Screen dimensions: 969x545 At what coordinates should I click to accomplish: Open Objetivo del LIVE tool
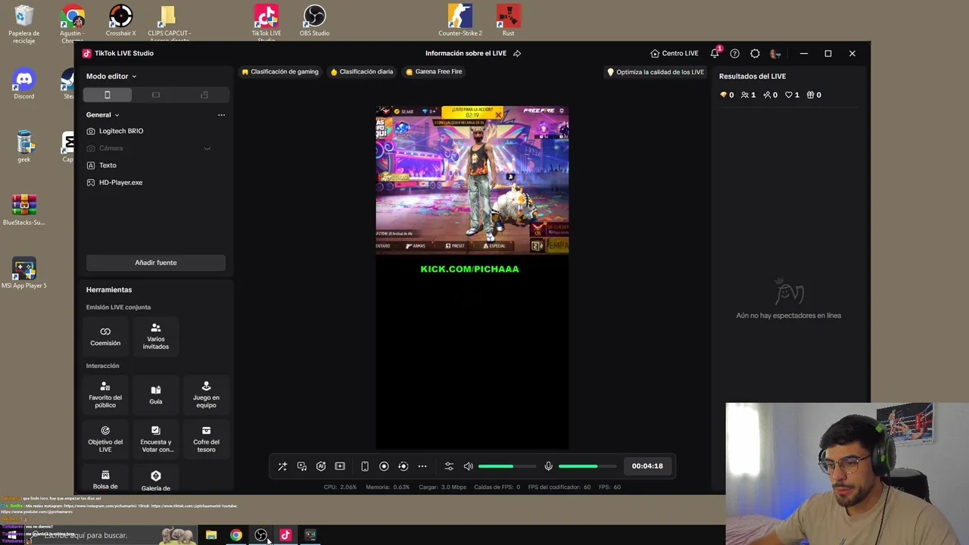click(x=105, y=439)
